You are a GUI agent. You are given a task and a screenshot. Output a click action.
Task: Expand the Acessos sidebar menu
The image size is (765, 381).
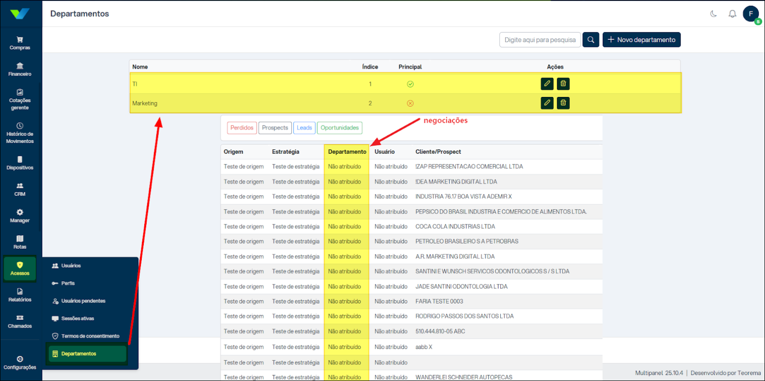pyautogui.click(x=20, y=268)
